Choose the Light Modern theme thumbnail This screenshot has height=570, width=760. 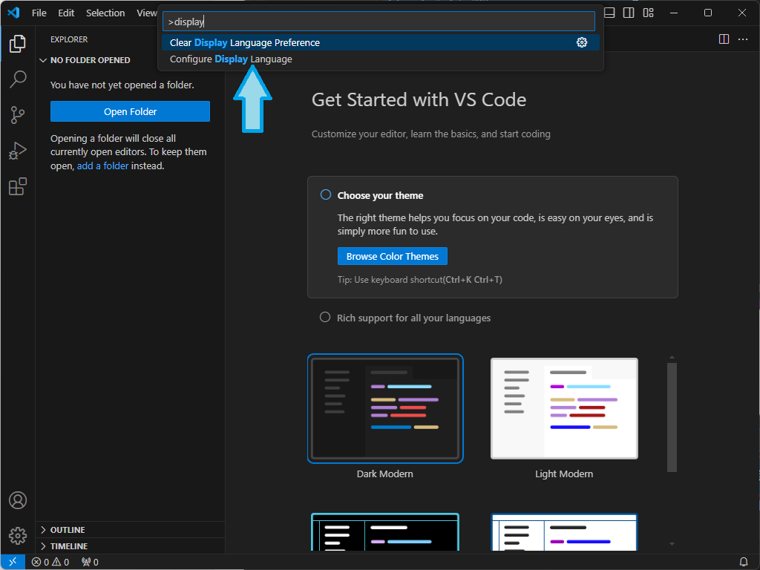point(564,409)
